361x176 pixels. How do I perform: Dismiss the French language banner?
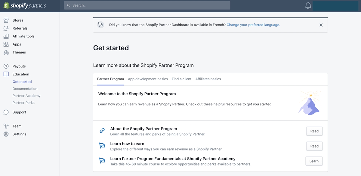(x=321, y=25)
